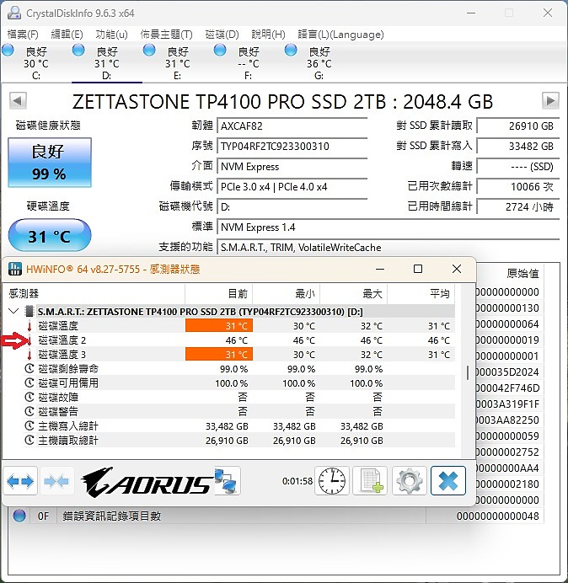Click the 良好 99% health status button

tap(50, 163)
